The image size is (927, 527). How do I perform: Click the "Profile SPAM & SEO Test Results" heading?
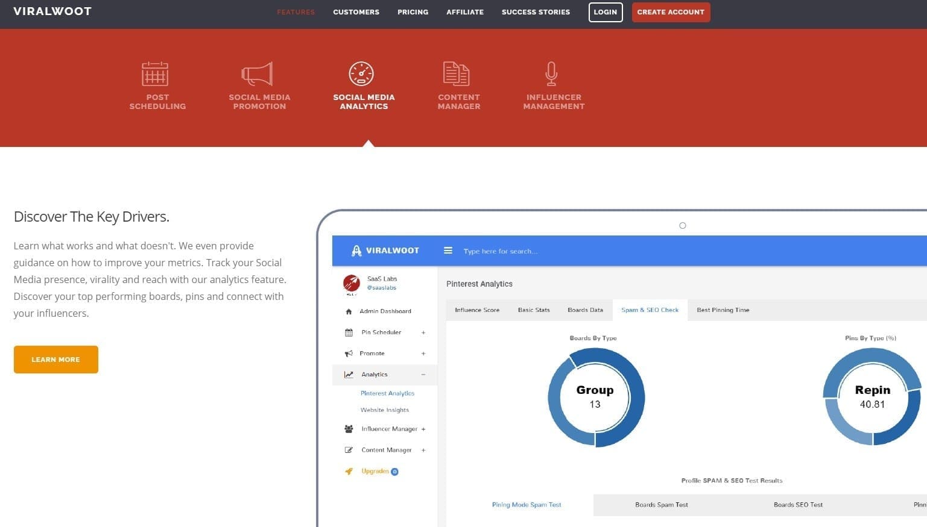click(x=732, y=481)
